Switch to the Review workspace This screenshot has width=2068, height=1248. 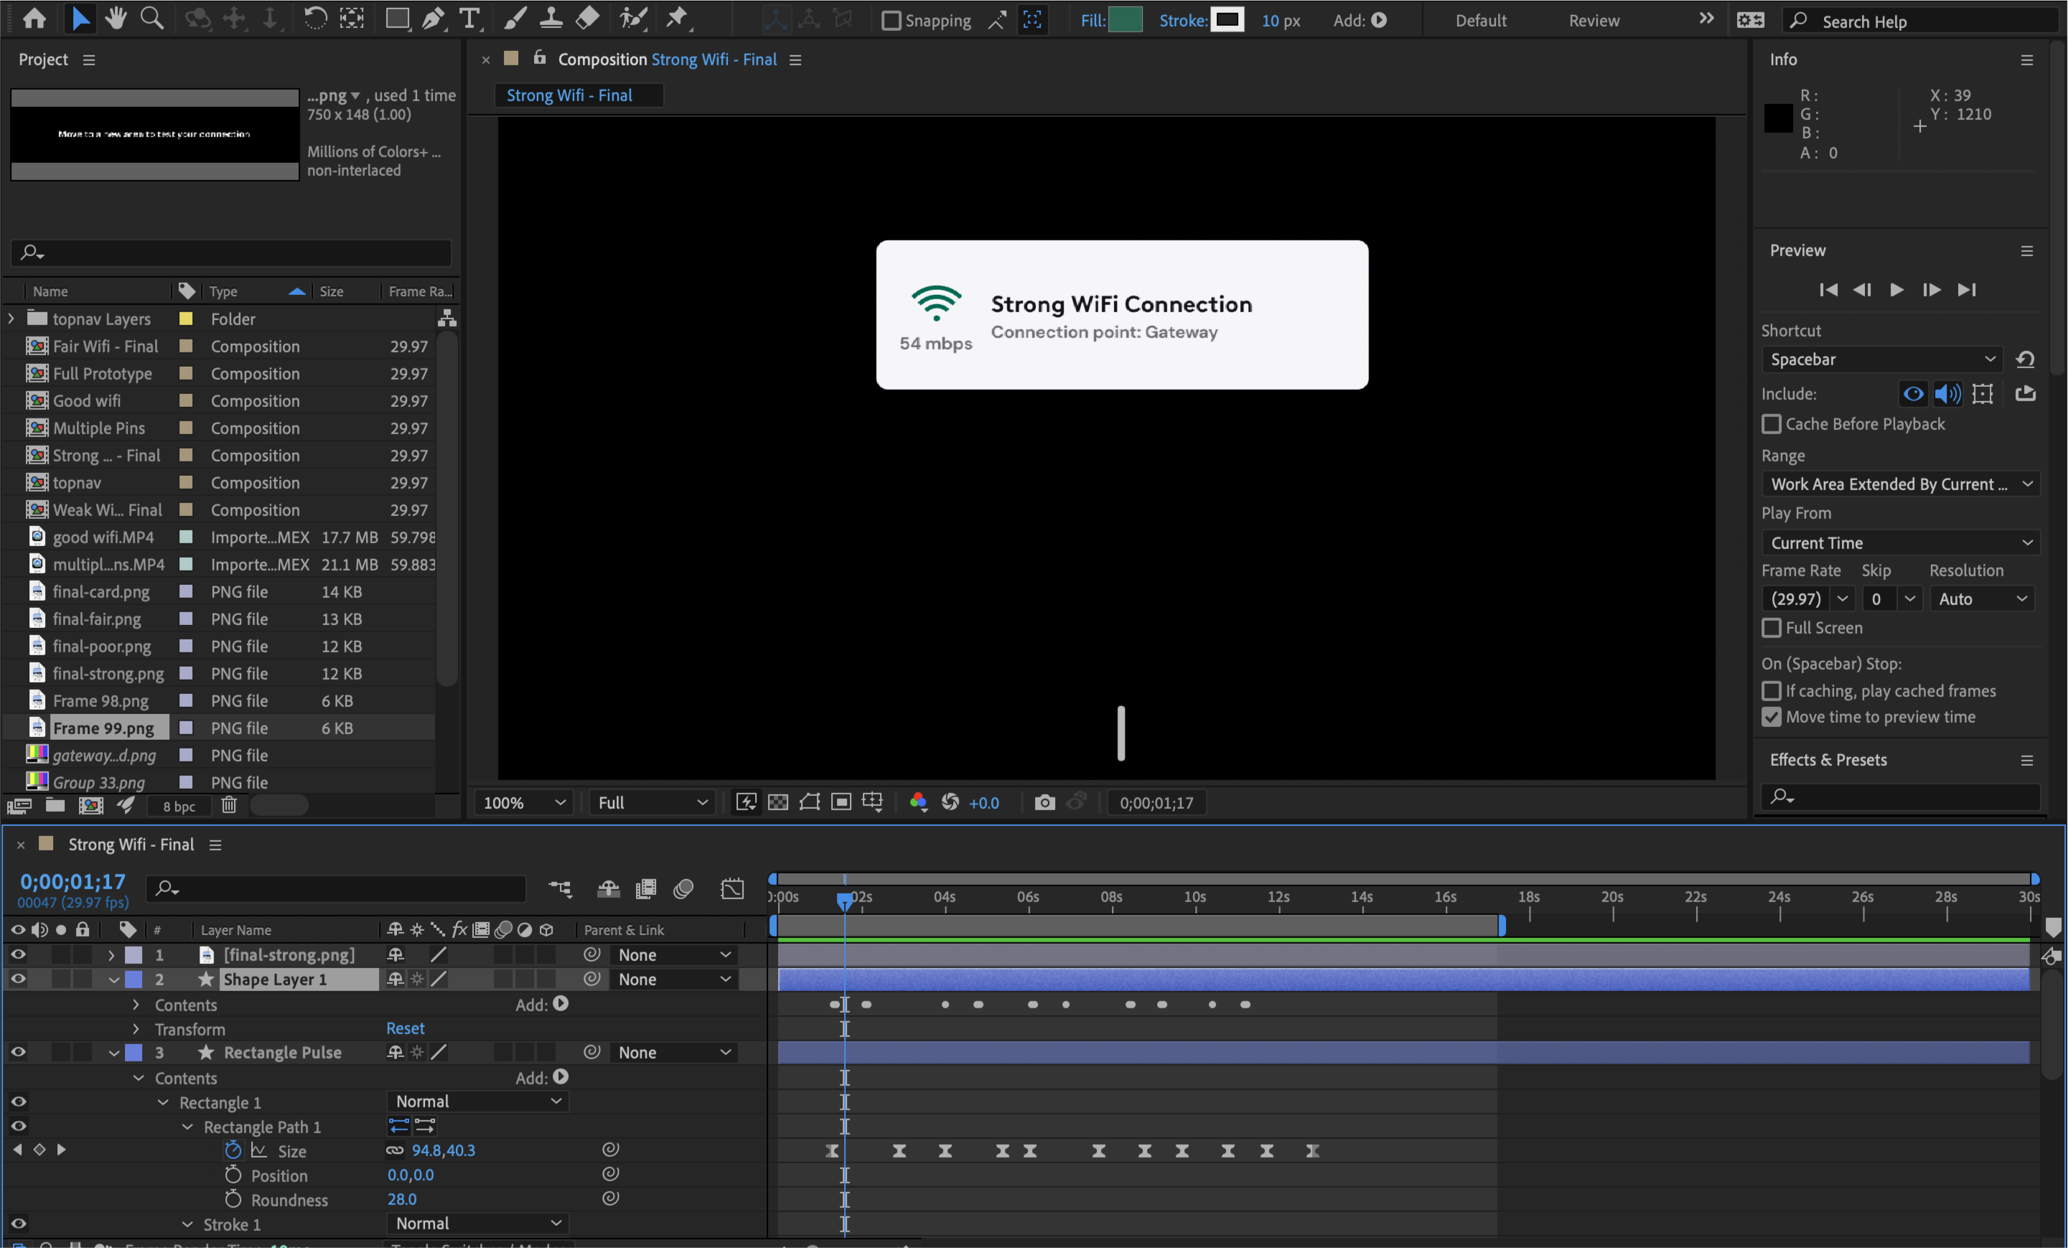[x=1594, y=20]
